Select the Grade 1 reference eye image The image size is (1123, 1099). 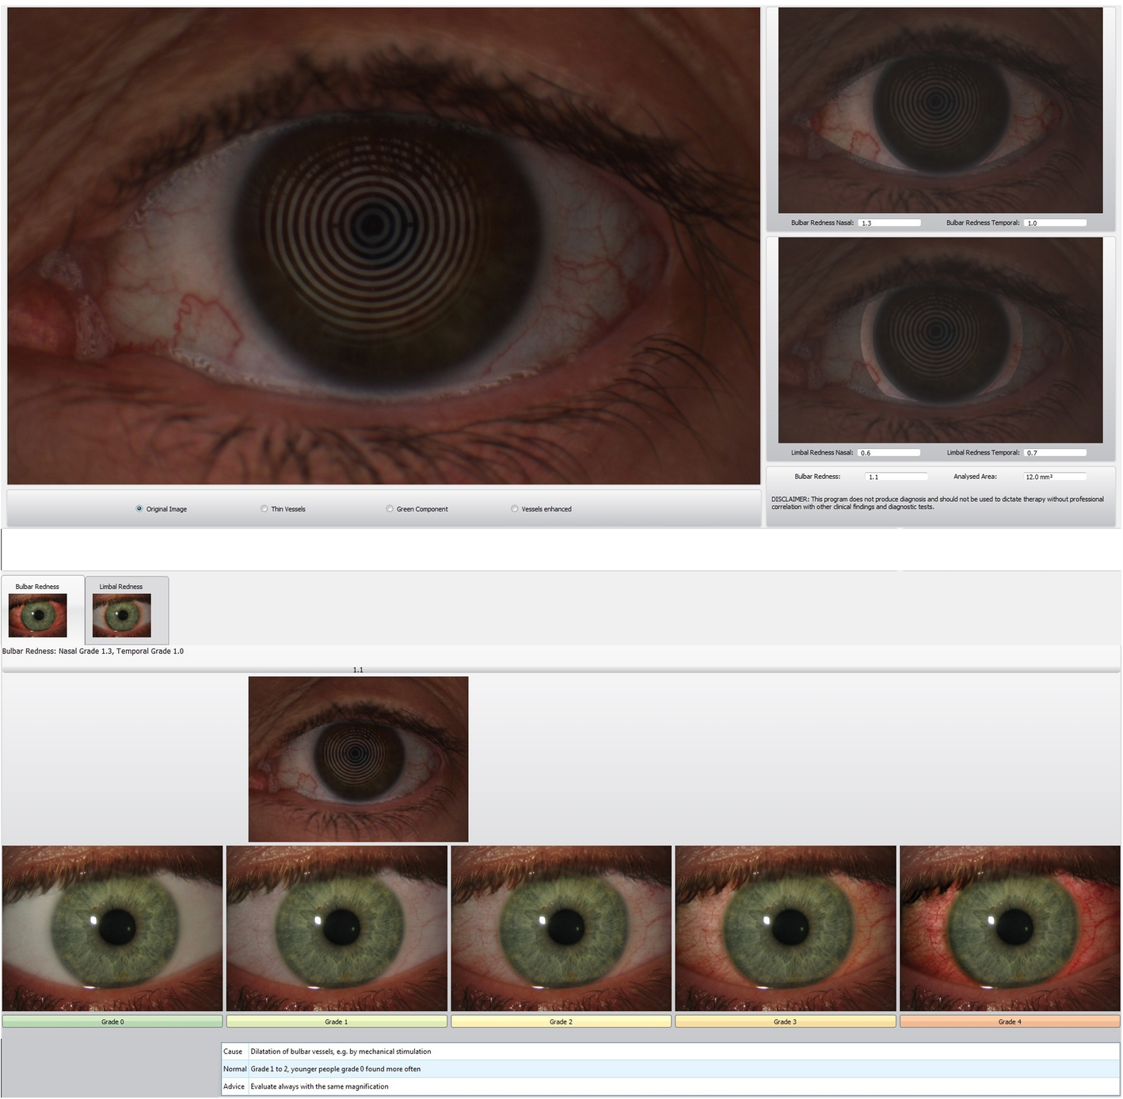click(x=337, y=929)
